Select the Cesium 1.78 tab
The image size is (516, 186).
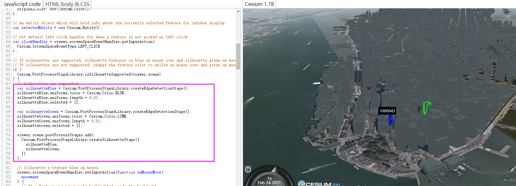[259, 4]
